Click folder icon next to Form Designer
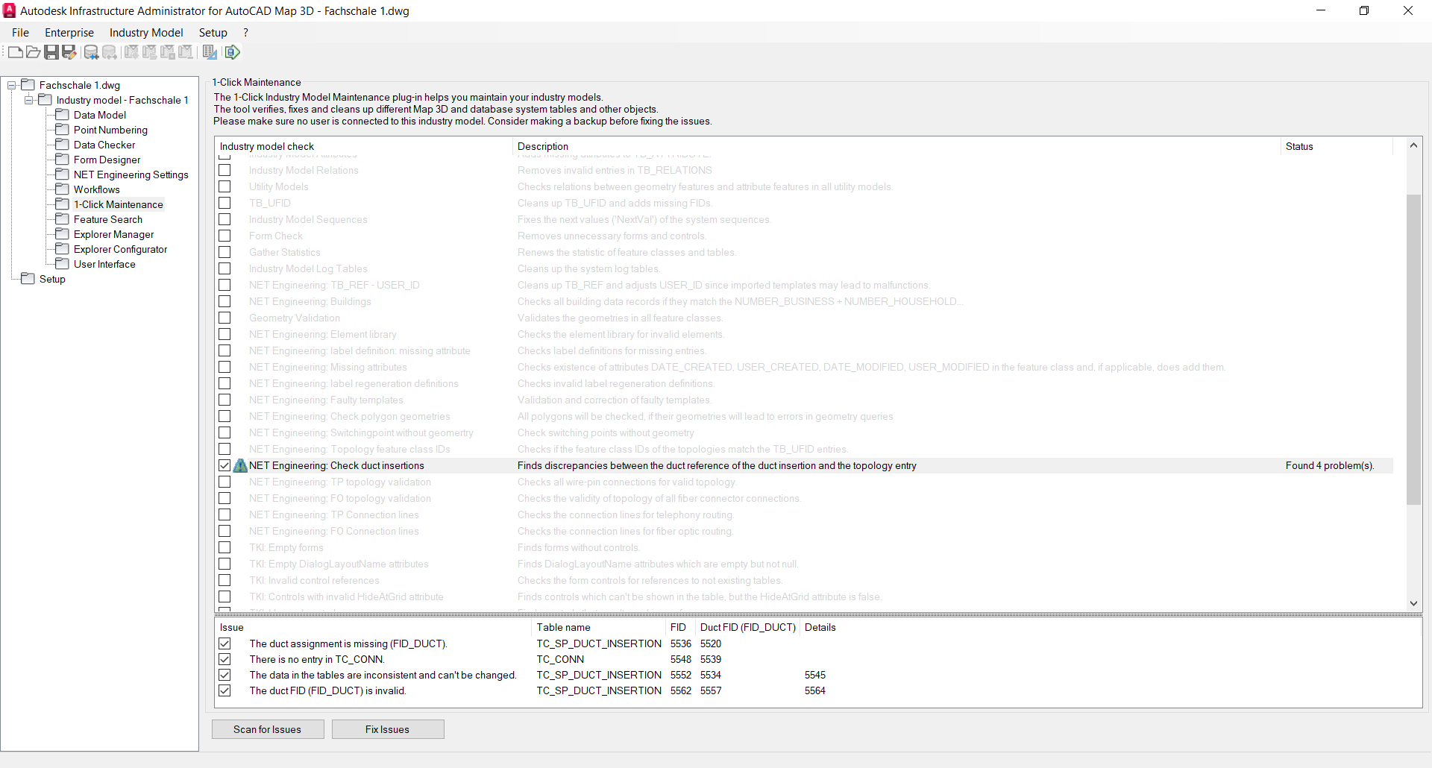The width and height of the screenshot is (1432, 768). click(63, 160)
